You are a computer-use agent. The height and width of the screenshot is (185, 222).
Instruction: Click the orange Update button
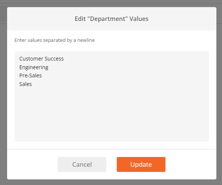click(x=141, y=164)
